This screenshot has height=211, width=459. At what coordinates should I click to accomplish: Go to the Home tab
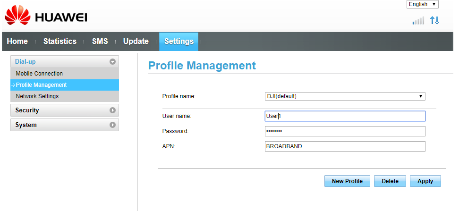pos(17,41)
